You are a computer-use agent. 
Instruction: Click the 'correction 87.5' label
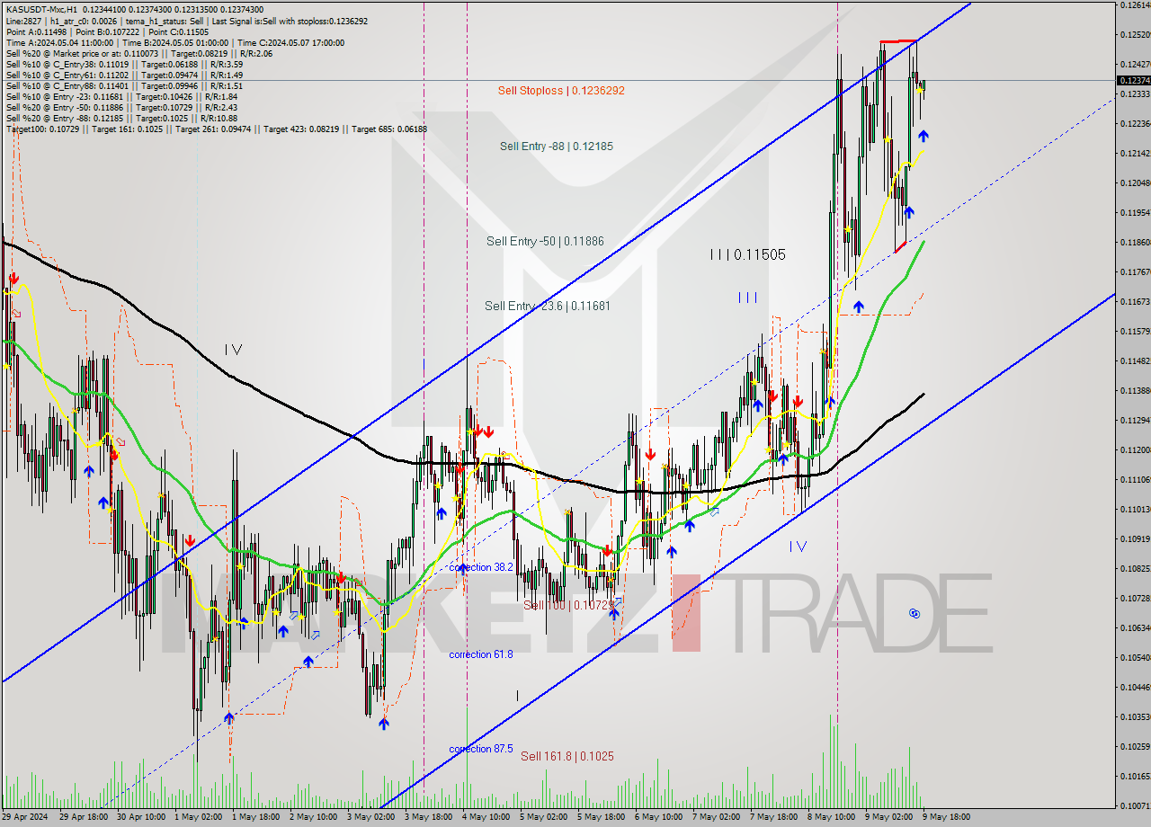click(x=481, y=749)
